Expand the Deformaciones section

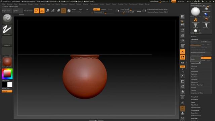[x=196, y=116]
